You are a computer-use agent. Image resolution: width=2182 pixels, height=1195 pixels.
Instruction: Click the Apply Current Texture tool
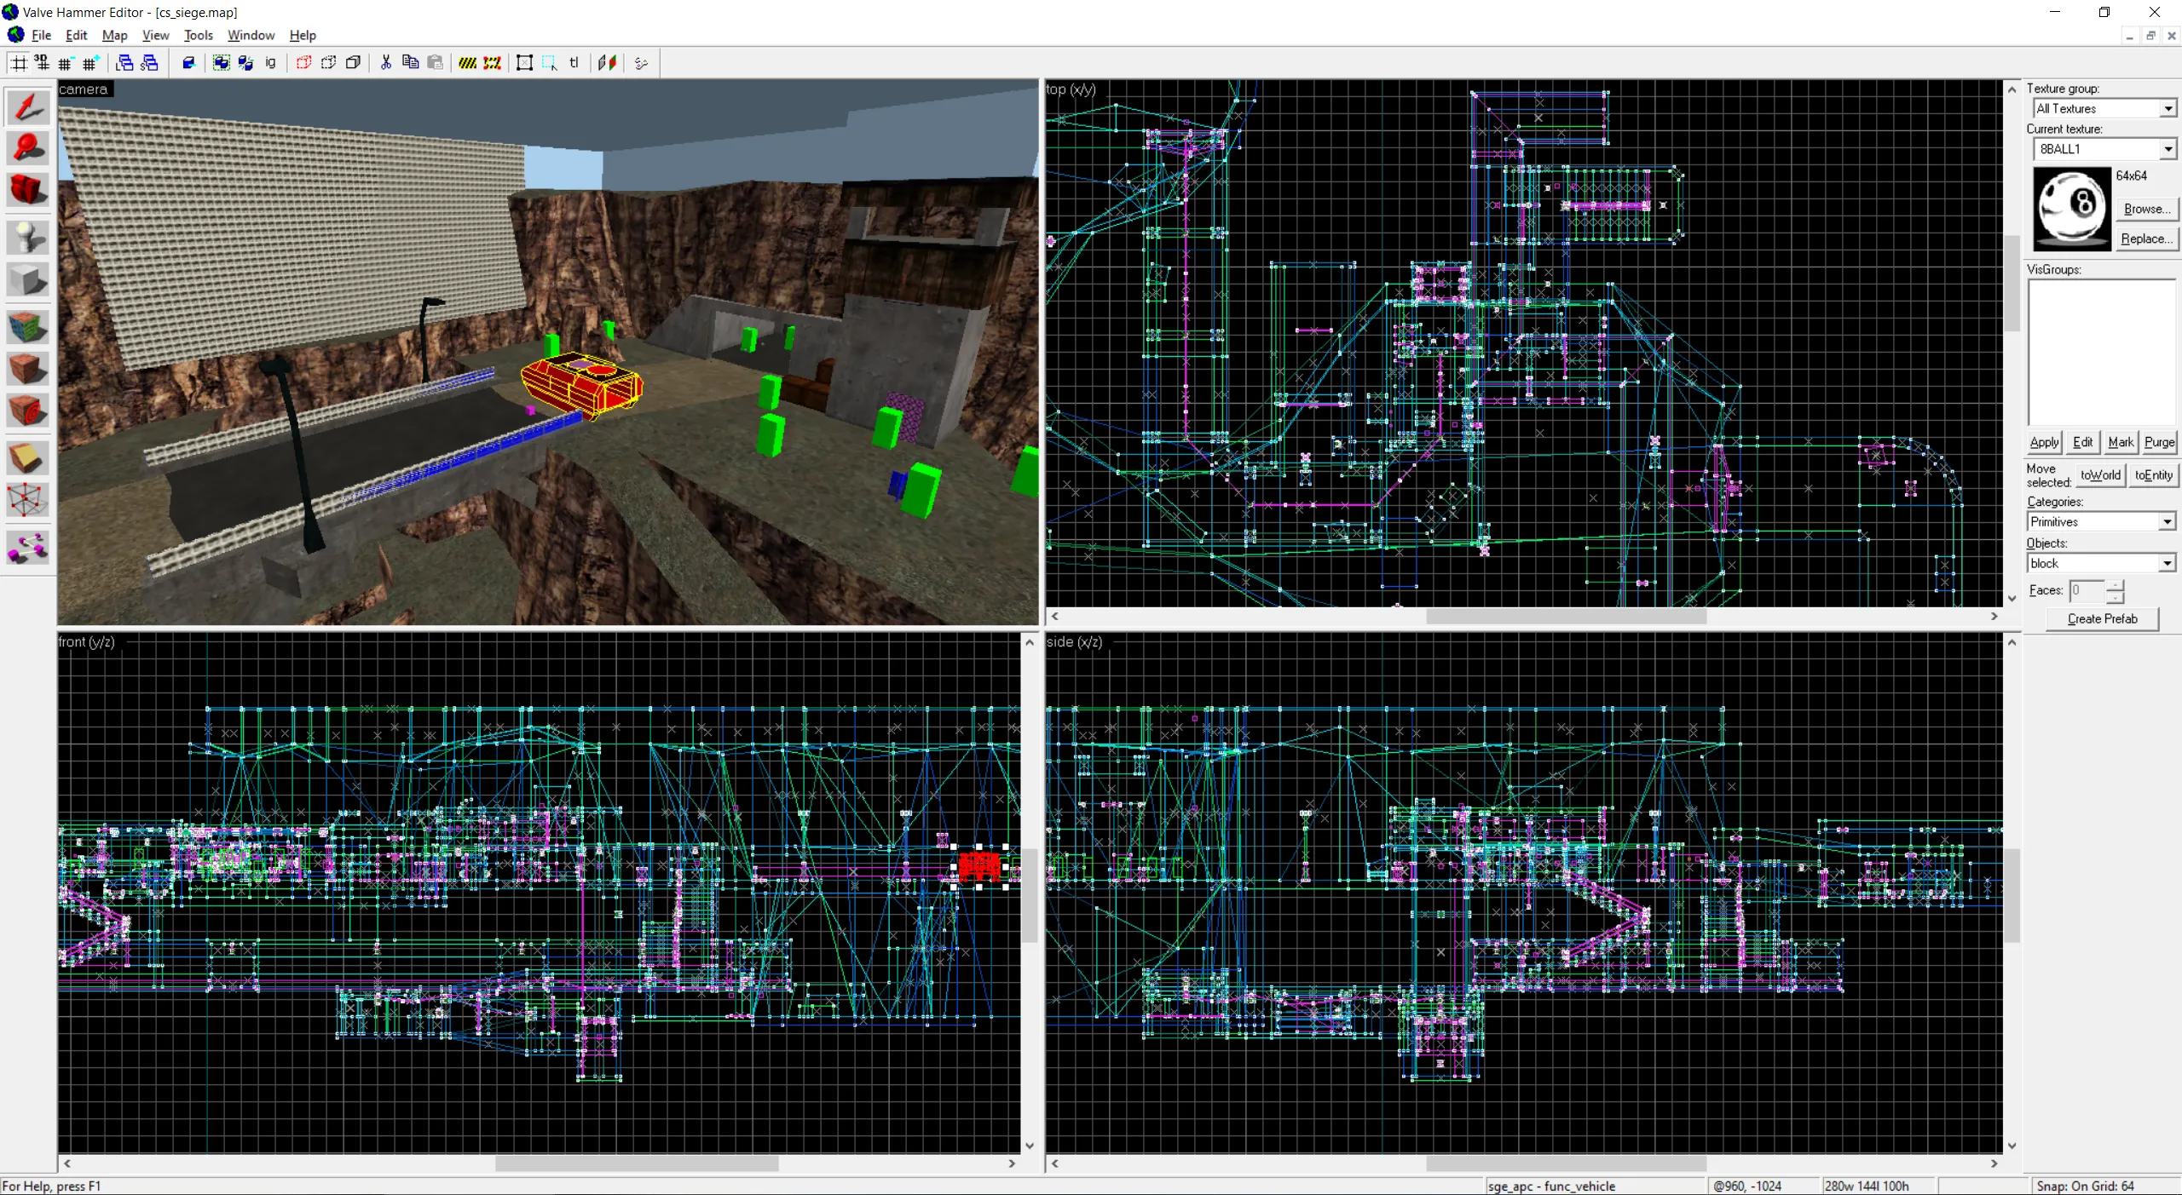tap(27, 369)
